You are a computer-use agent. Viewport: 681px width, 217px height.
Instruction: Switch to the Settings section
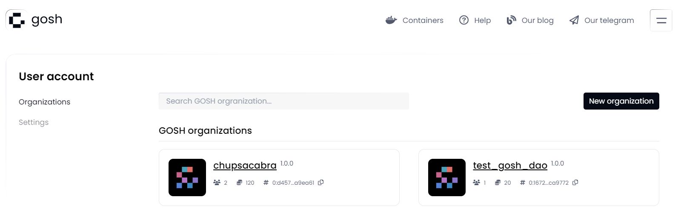(x=34, y=122)
